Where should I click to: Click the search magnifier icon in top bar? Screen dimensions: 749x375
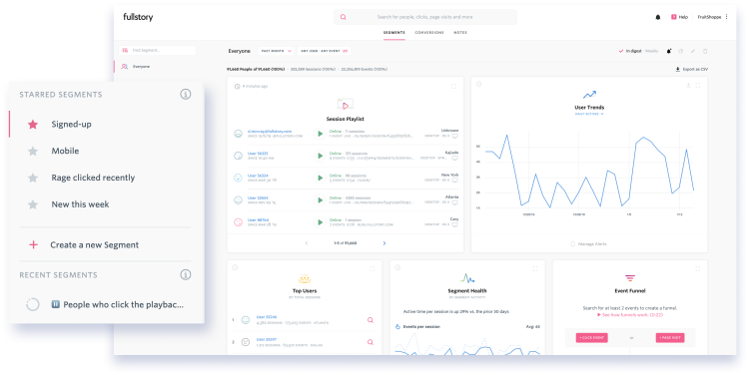343,17
